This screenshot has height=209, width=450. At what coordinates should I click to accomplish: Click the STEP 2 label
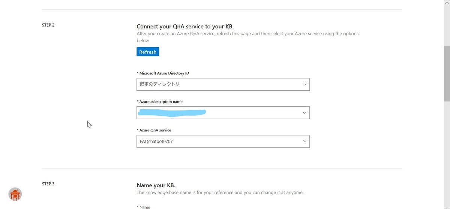click(48, 25)
